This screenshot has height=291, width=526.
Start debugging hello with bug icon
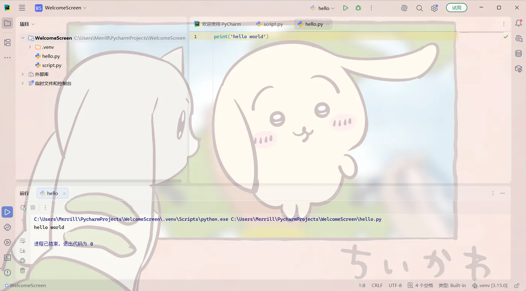[358, 8]
